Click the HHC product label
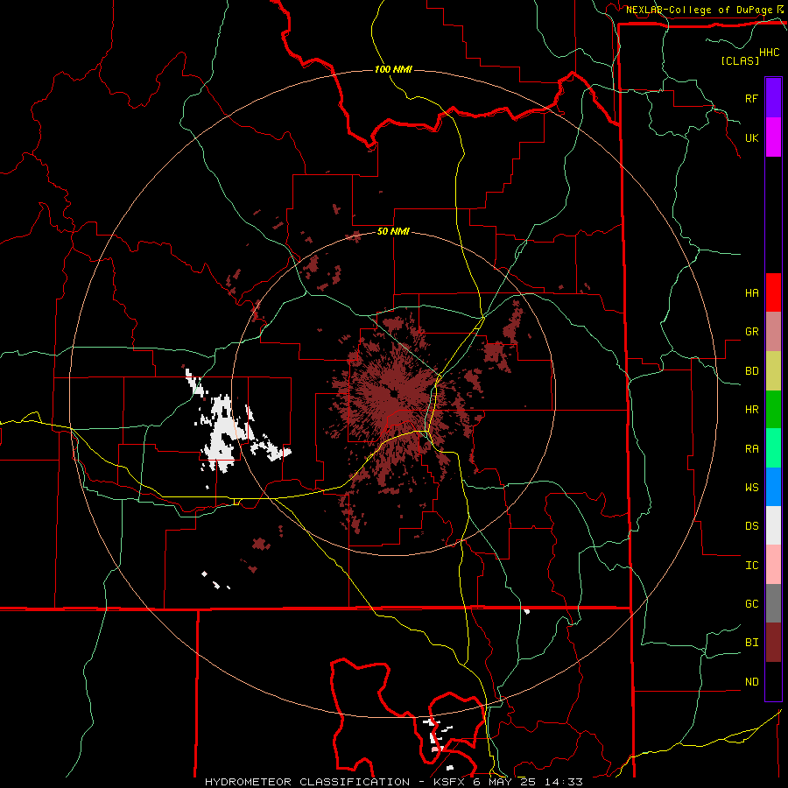 click(x=770, y=53)
